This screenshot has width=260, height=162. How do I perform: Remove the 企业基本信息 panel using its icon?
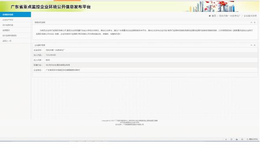(x=255, y=45)
